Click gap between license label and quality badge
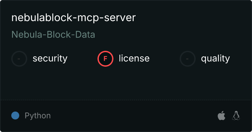This screenshot has width=252, height=132. point(164,59)
